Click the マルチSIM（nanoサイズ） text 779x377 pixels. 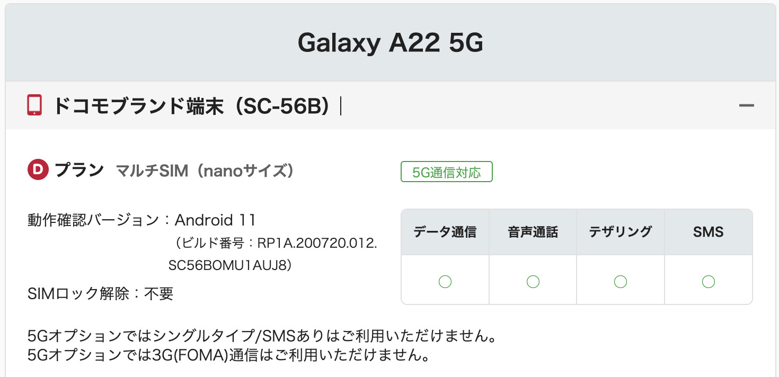coord(205,171)
